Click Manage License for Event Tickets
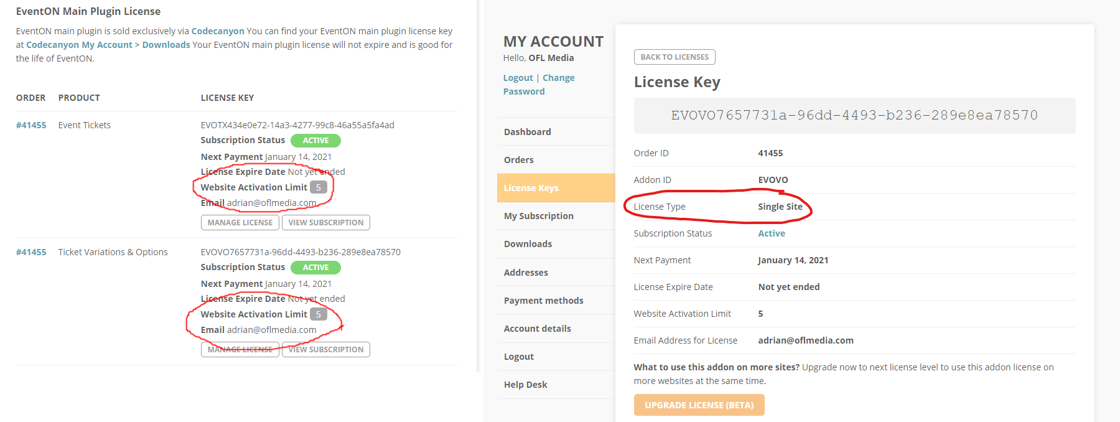This screenshot has height=422, width=1120. tap(240, 223)
